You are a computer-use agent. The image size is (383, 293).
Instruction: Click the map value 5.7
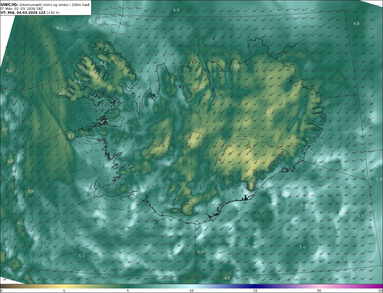tap(361, 216)
